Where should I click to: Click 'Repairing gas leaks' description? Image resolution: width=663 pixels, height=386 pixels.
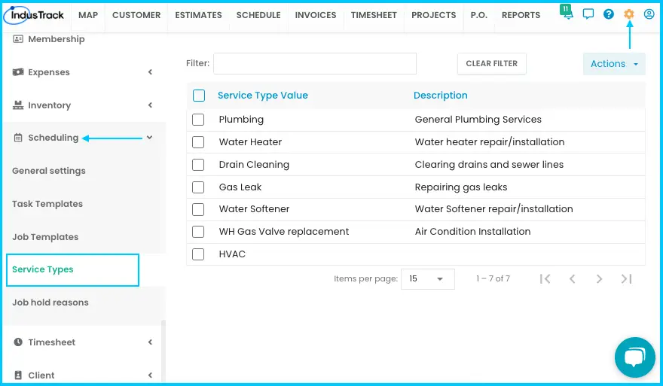(461, 187)
